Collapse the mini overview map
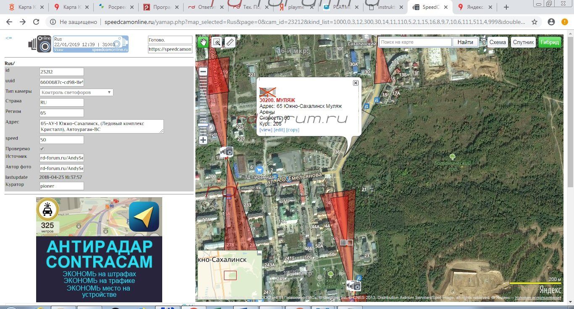 (x=259, y=253)
